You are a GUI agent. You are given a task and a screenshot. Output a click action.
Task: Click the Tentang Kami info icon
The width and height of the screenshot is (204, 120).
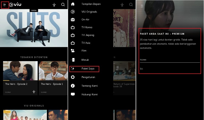(73, 86)
